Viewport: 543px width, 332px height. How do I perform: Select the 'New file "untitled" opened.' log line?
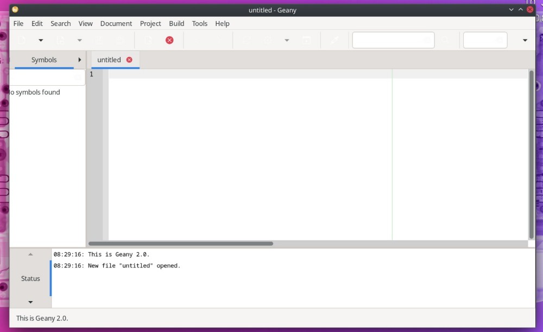117,266
